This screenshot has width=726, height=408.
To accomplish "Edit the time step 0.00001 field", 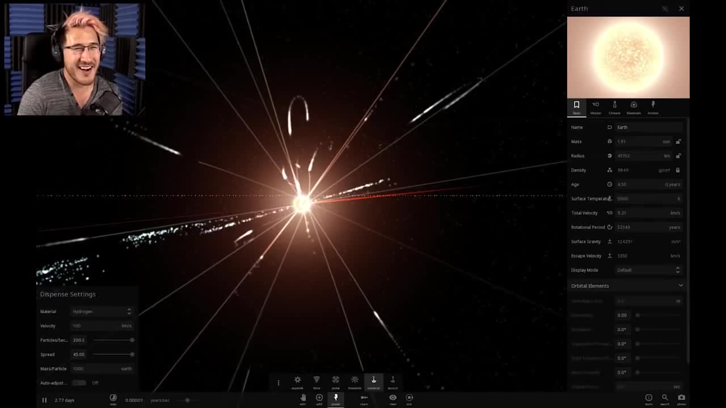I will [134, 400].
